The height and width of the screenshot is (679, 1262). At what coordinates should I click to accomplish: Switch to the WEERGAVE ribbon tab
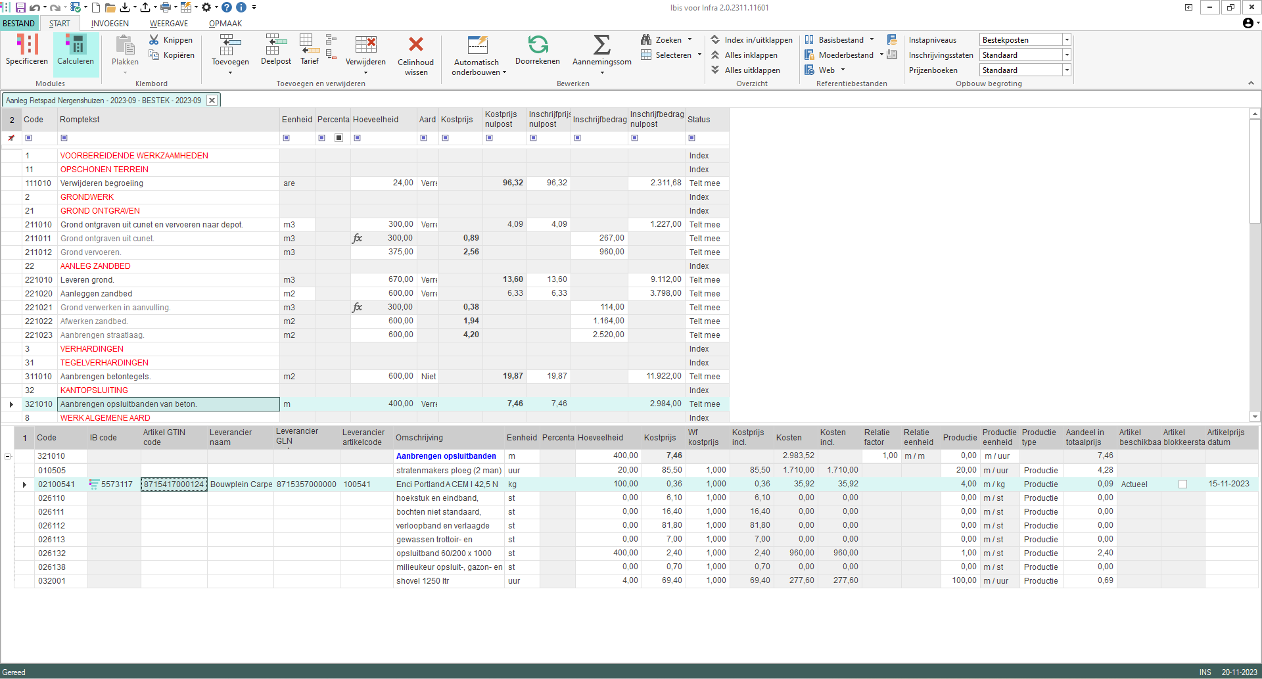(x=169, y=24)
